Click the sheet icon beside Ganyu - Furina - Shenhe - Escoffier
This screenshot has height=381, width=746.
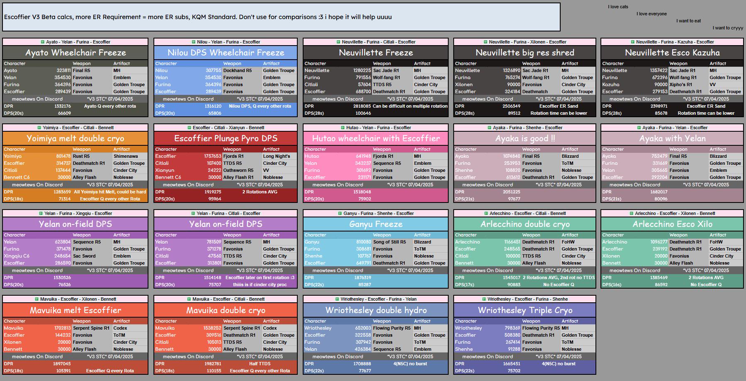point(340,213)
